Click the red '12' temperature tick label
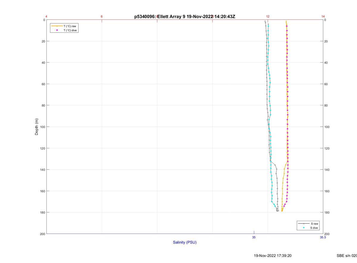 click(268, 17)
